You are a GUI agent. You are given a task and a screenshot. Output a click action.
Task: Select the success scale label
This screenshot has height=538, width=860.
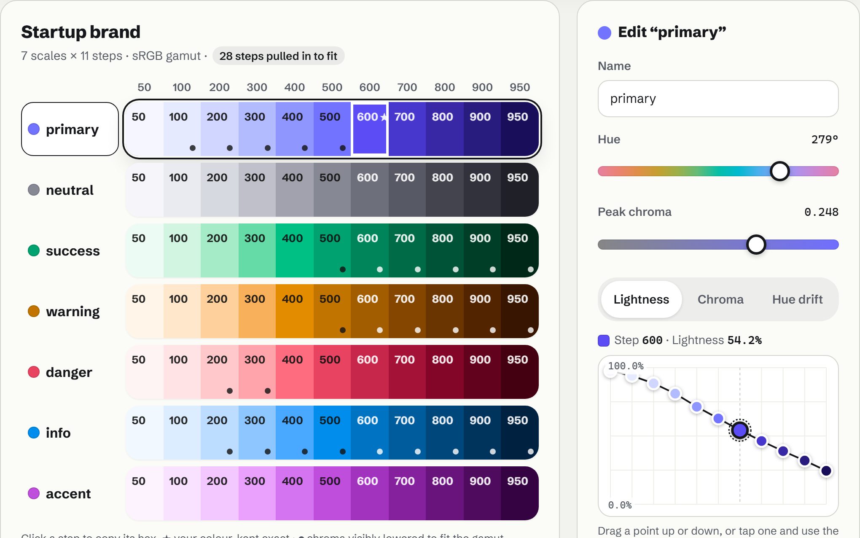point(70,250)
